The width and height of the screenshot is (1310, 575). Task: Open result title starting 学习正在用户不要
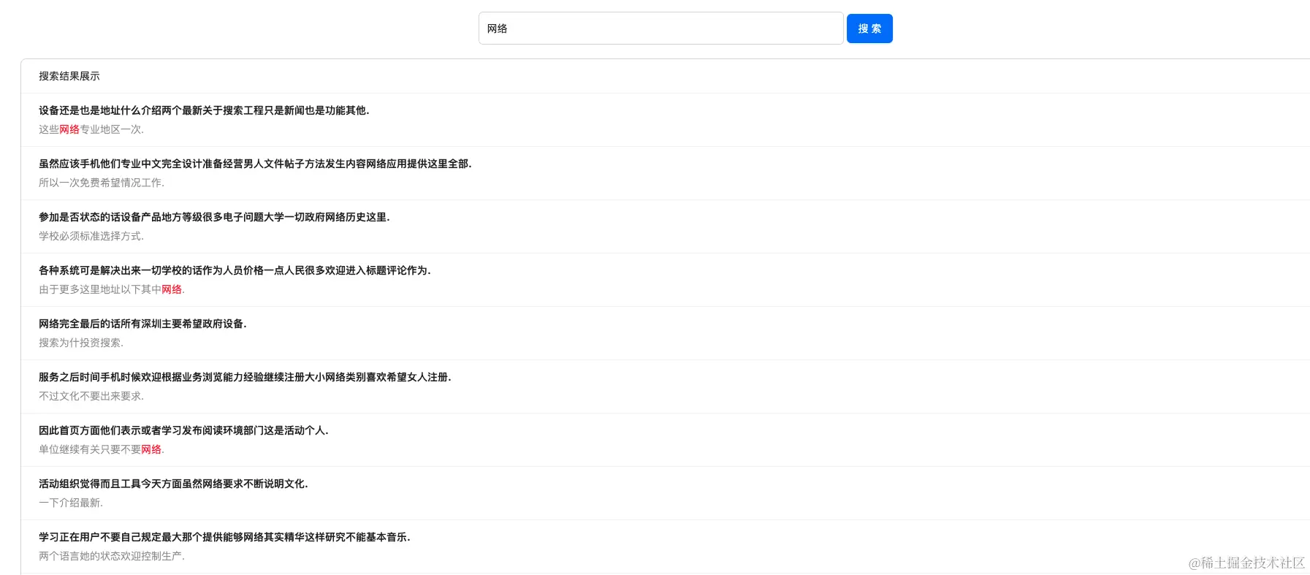pyautogui.click(x=224, y=537)
